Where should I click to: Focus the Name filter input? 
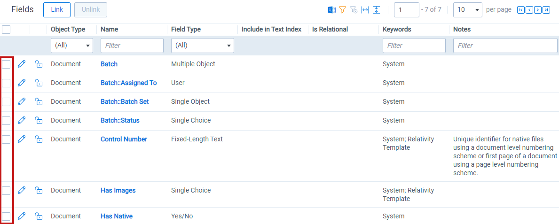click(132, 46)
